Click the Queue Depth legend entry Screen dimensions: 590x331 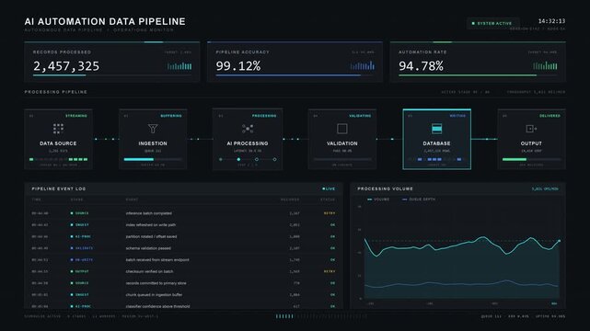(419, 200)
